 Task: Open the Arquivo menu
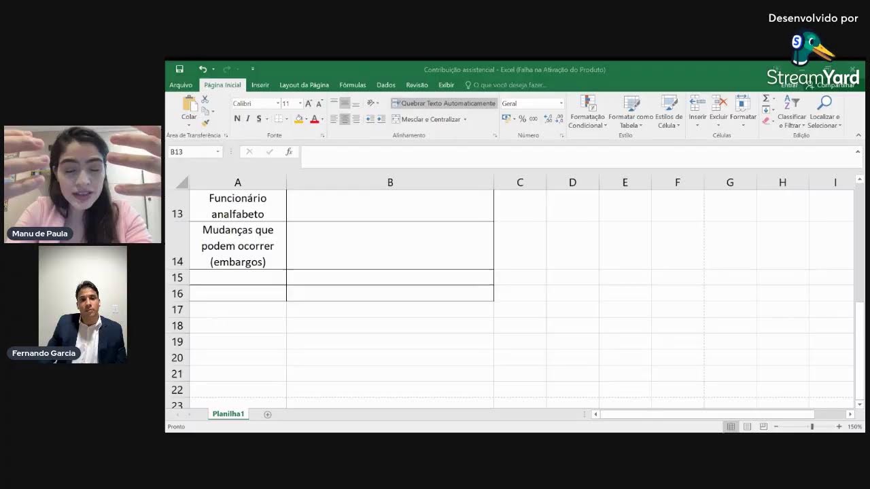click(x=181, y=85)
